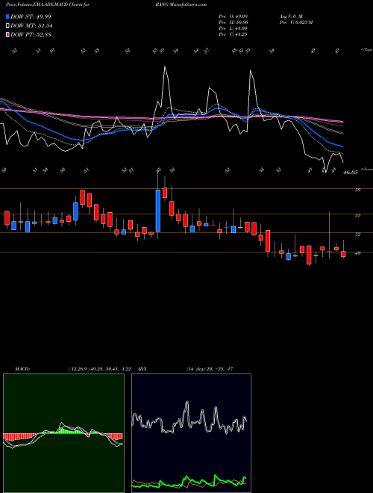Screen dimensions: 373x493
Task: Click the '49' price axis label
Action: click(357, 253)
